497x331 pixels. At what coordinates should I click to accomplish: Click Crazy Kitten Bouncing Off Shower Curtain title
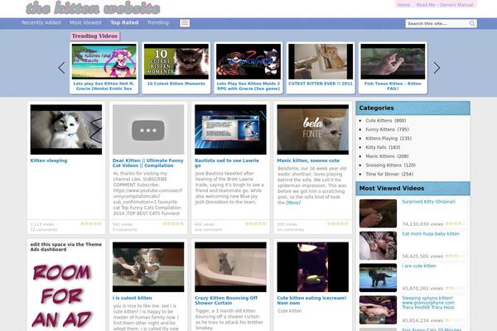226,300
